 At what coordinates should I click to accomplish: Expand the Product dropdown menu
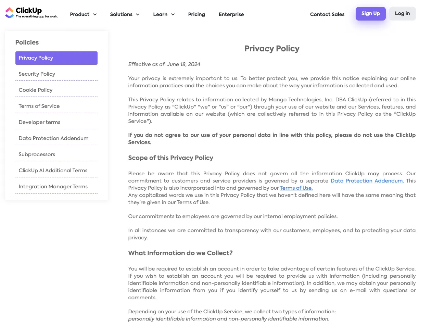tap(83, 14)
